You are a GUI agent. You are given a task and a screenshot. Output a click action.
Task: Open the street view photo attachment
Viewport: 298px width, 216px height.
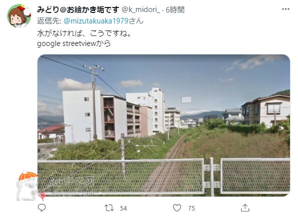pos(164,125)
